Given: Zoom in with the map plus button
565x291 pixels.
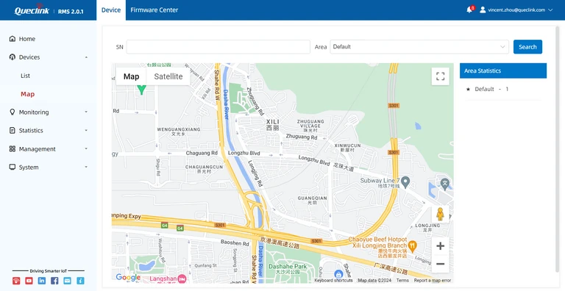Looking at the screenshot, I should [441, 246].
